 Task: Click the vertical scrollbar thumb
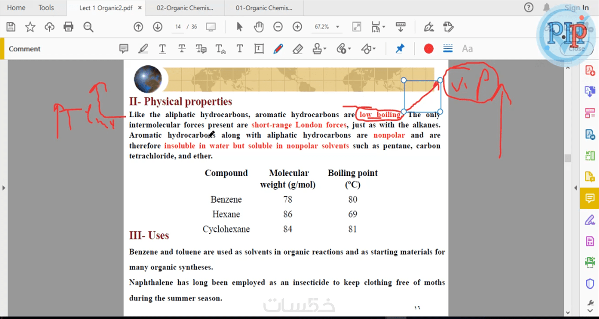point(568,158)
